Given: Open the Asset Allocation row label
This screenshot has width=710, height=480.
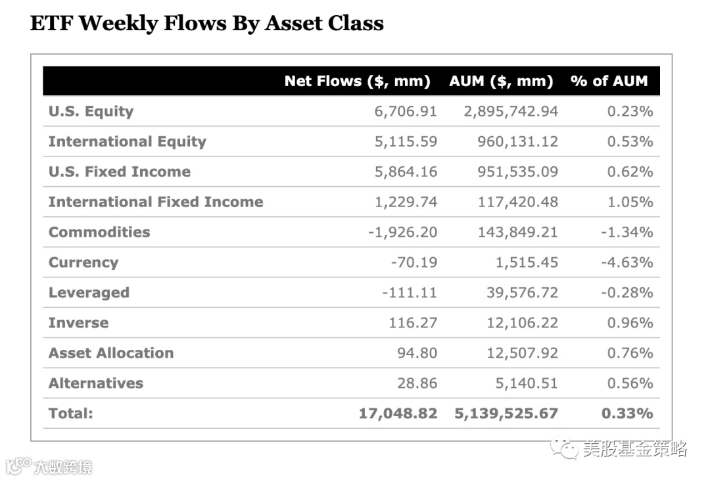Looking at the screenshot, I should pos(111,353).
